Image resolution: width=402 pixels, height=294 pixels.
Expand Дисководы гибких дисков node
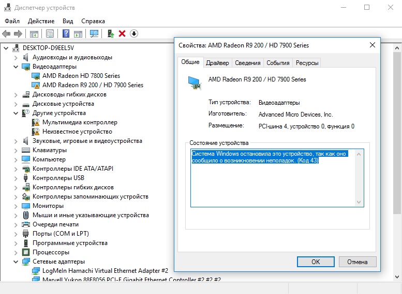click(16, 95)
